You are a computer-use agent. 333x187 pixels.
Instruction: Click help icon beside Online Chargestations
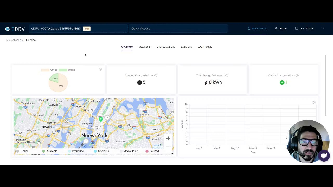pos(297,76)
